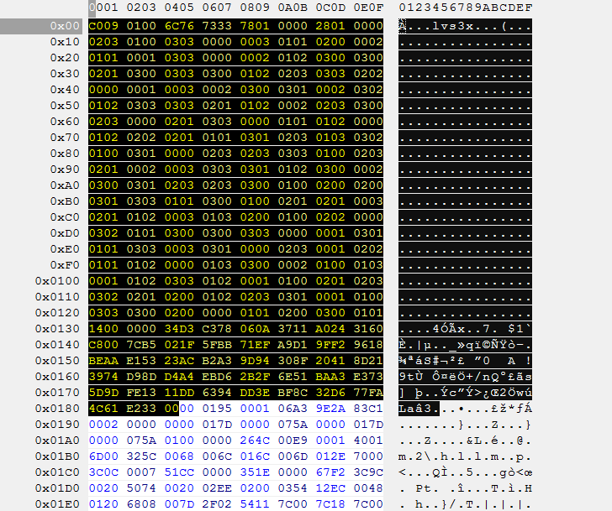Select the 0xA0 row offset label
This screenshot has height=511, width=612.
[65, 185]
